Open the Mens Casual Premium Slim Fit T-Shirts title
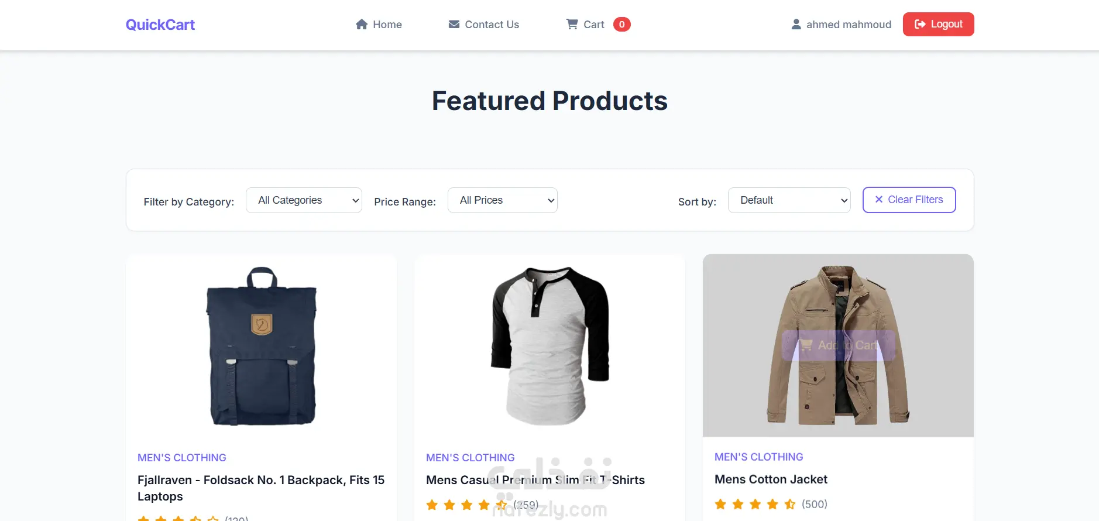The width and height of the screenshot is (1099, 521). tap(535, 480)
